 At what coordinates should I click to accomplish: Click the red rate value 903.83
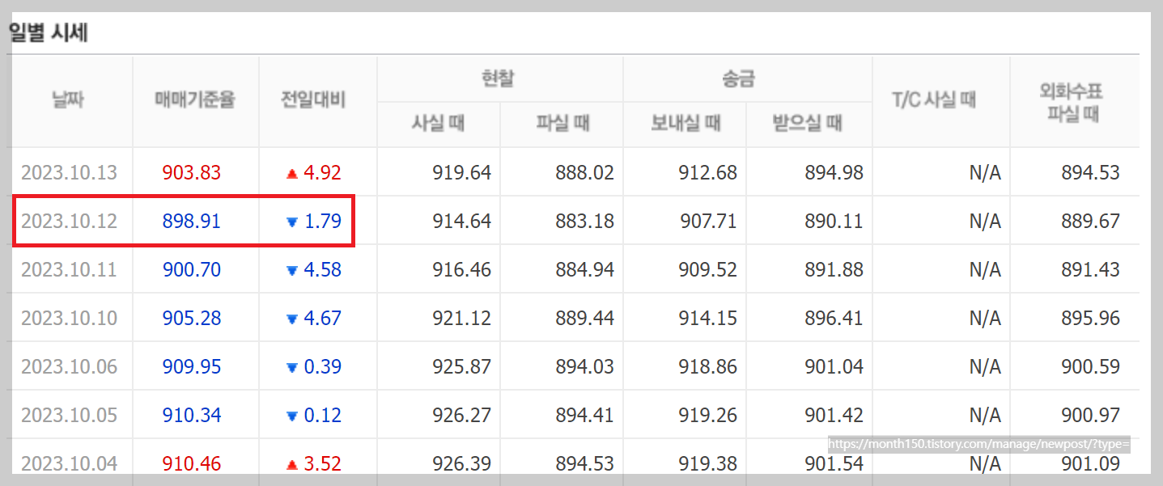[x=192, y=171]
